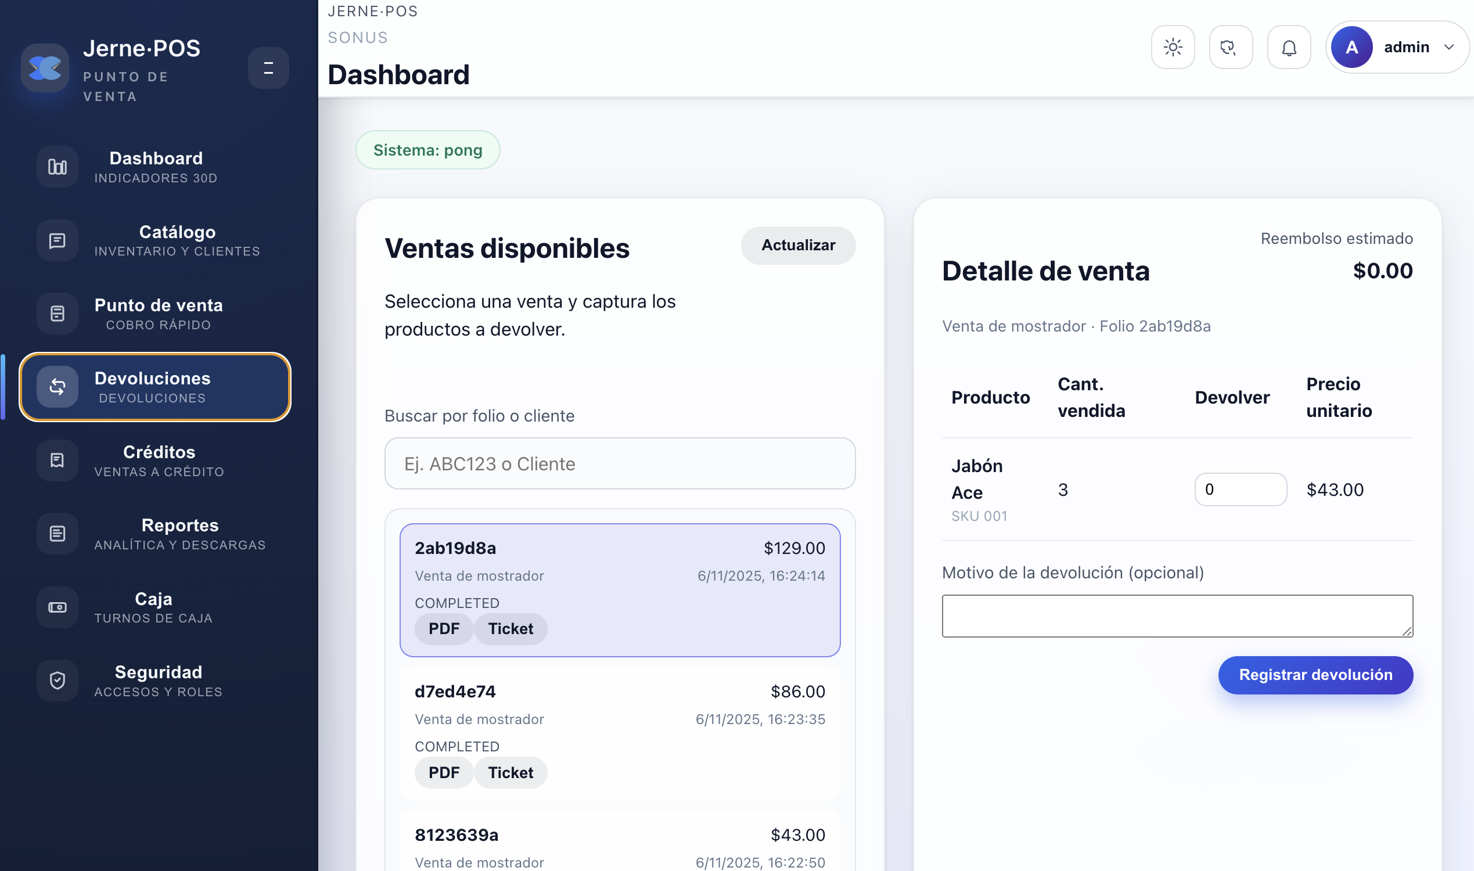Set Devolver quantity for Jabón Ace
1474x871 pixels.
[1241, 490]
